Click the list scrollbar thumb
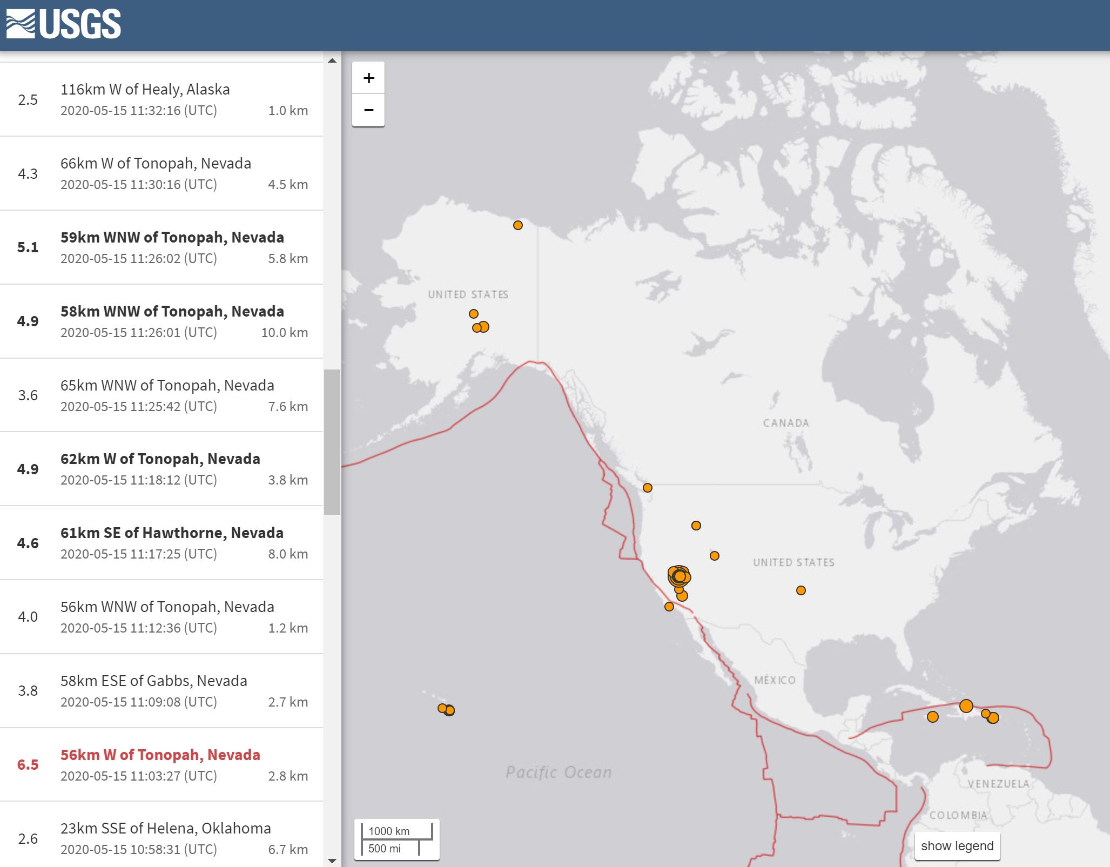The image size is (1110, 867). (332, 441)
